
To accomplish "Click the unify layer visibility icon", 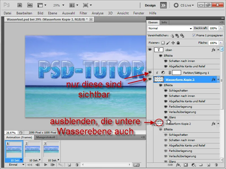I will point(177,35).
